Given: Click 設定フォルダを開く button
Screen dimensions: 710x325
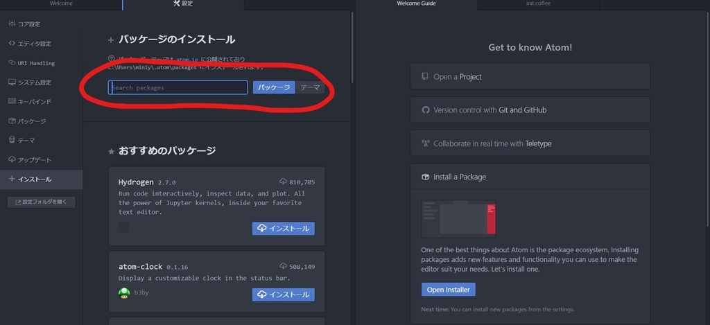Looking at the screenshot, I should (x=42, y=202).
